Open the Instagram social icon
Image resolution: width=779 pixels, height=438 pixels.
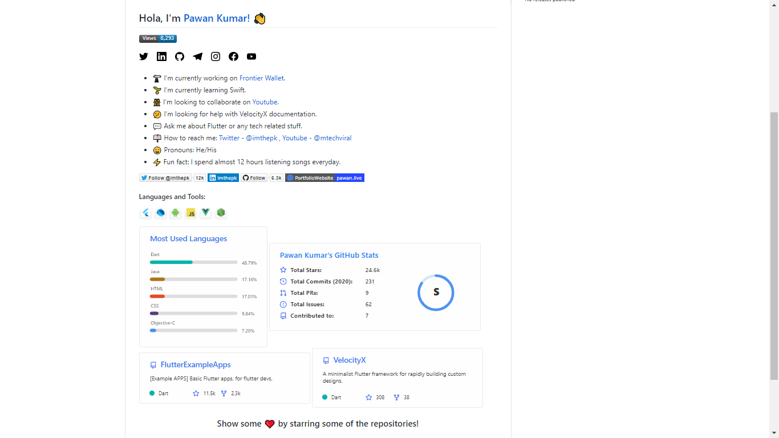click(x=216, y=56)
